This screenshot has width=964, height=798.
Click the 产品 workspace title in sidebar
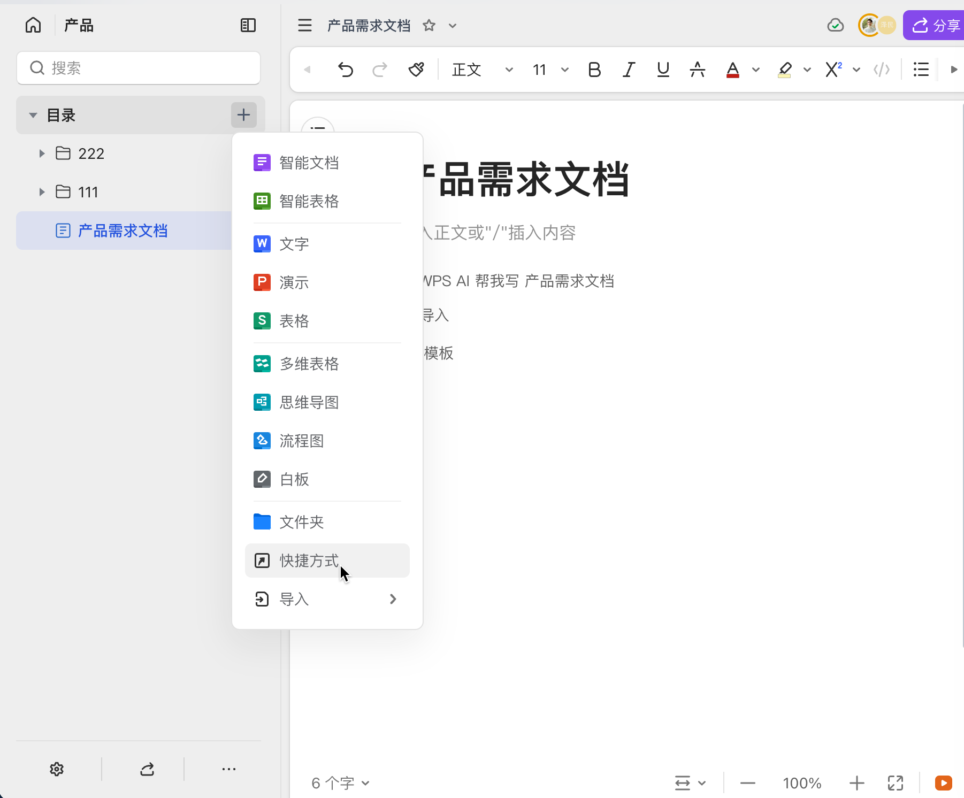coord(79,25)
